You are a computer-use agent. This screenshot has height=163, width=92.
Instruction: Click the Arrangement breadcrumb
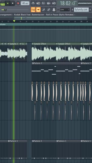(6, 15)
